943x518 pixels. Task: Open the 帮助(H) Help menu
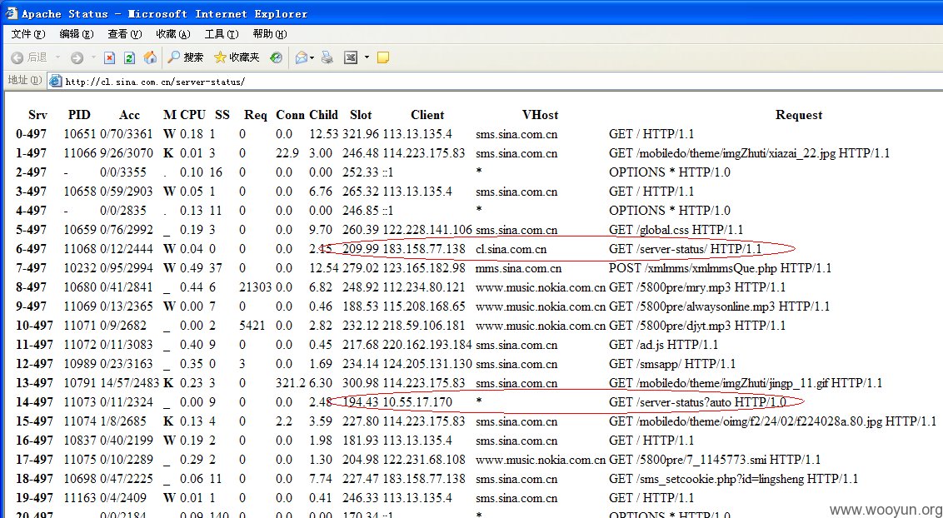269,33
